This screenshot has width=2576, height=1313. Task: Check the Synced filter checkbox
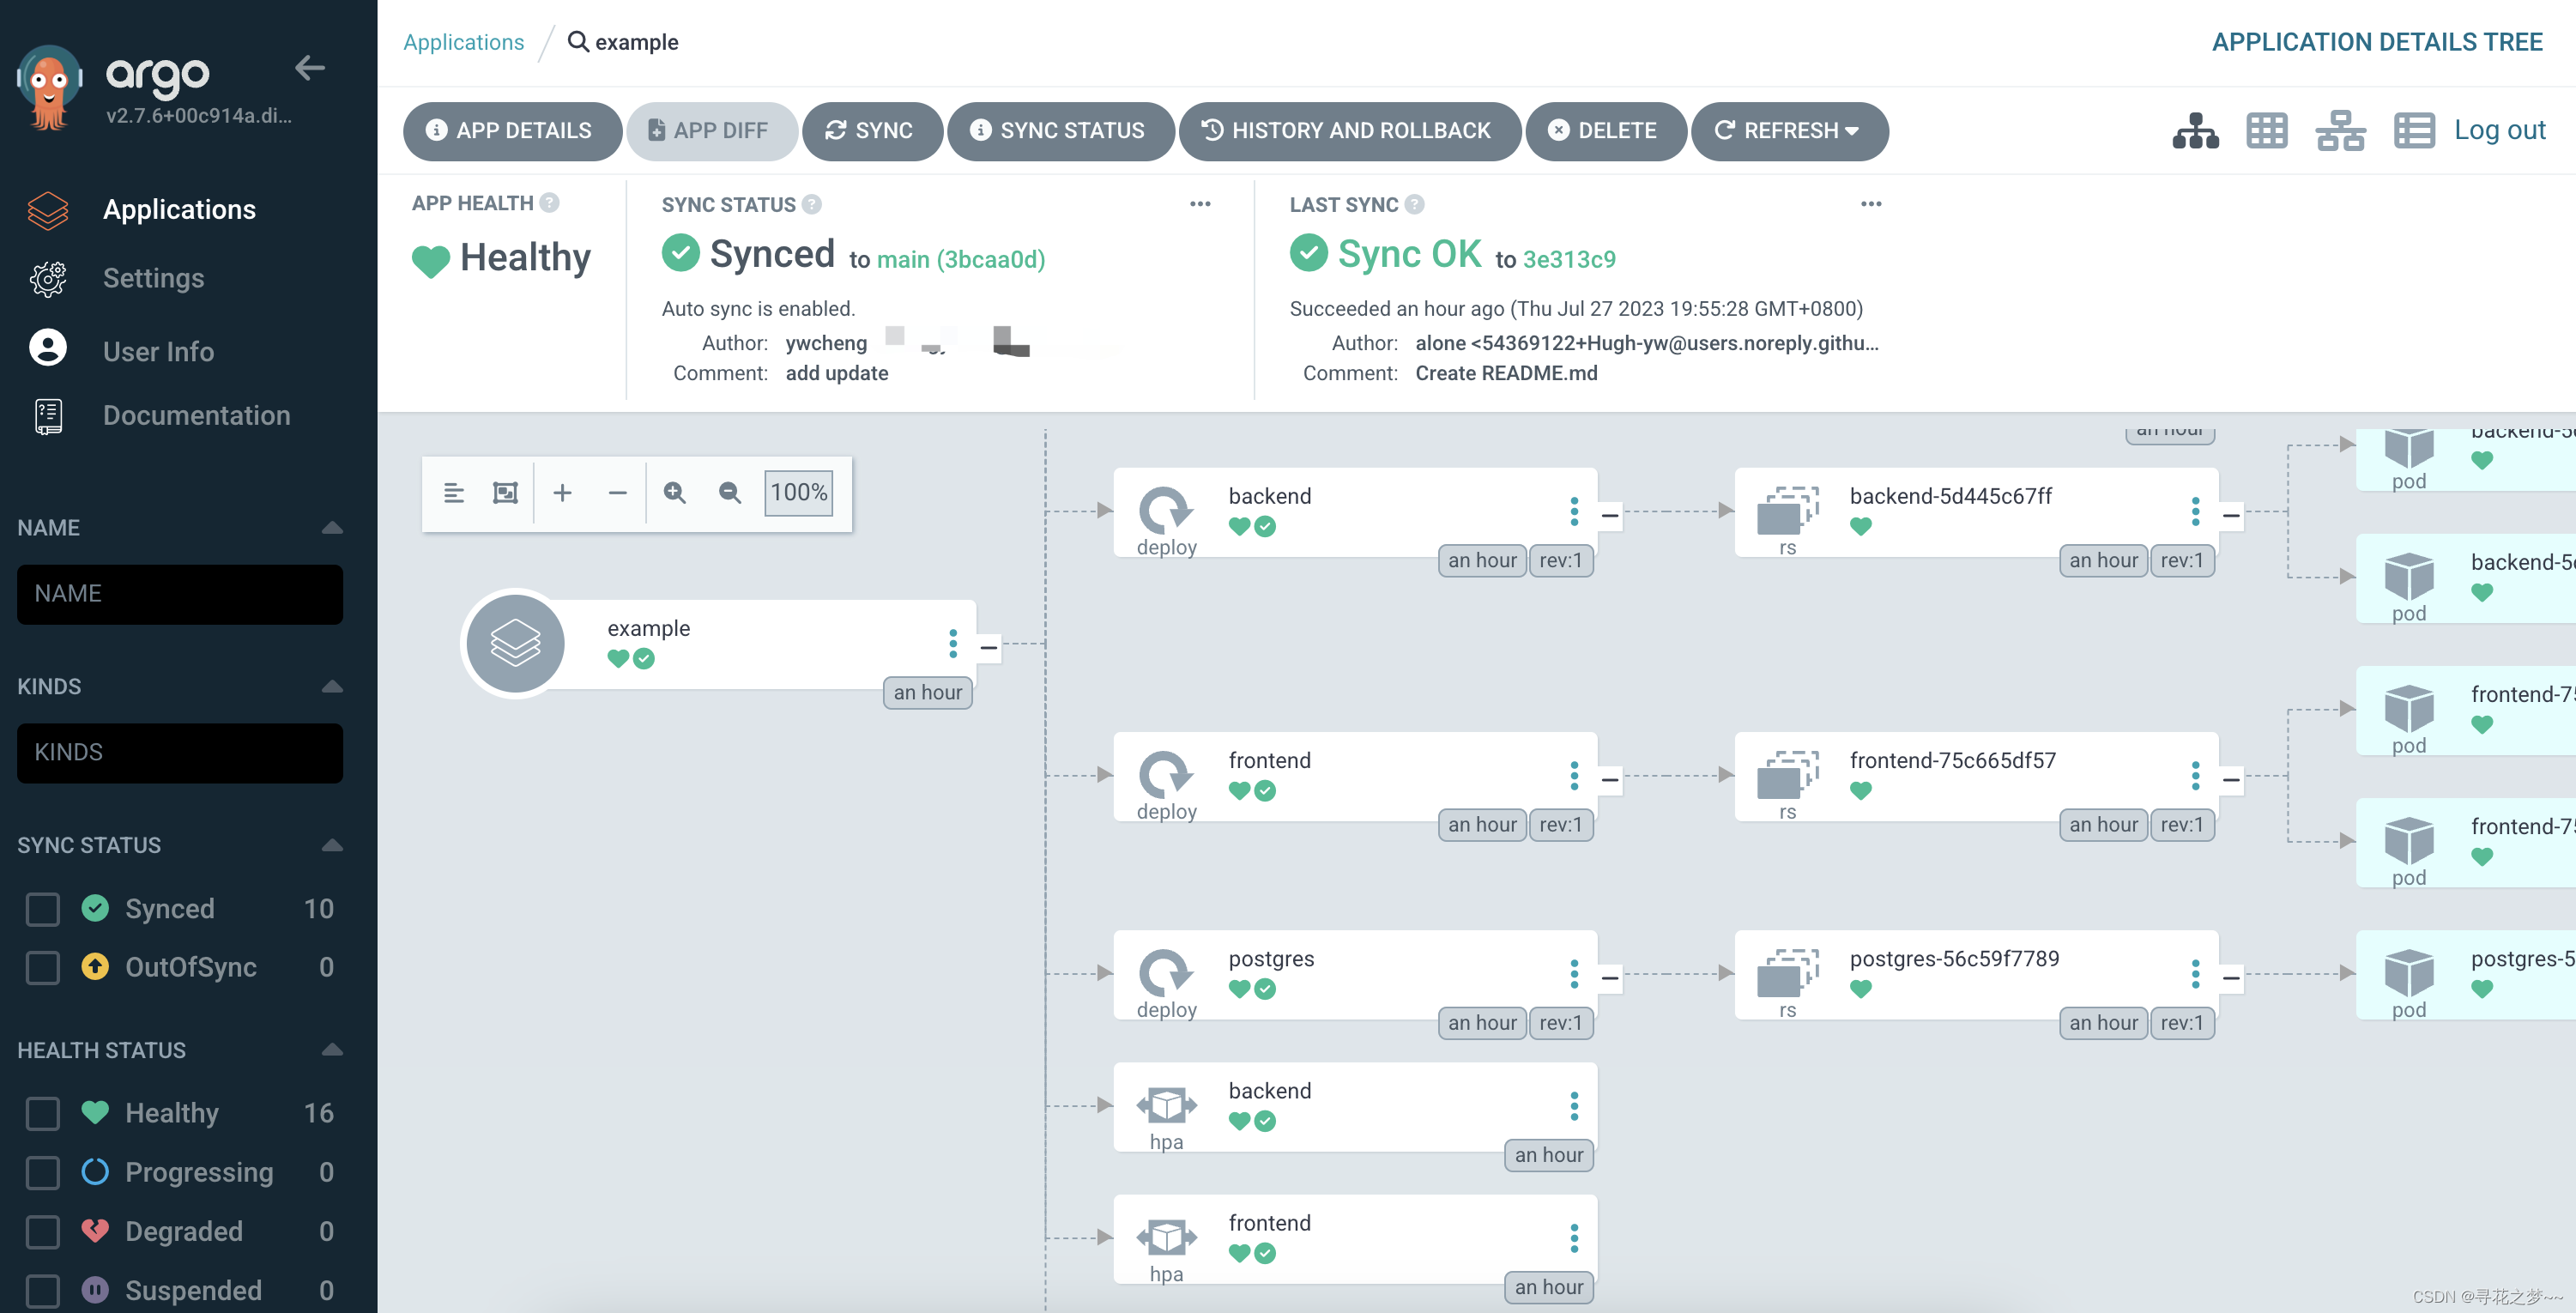(42, 909)
